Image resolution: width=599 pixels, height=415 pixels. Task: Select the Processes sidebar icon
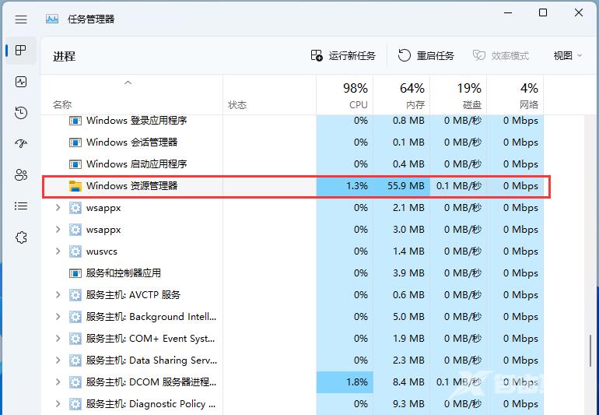click(x=21, y=50)
